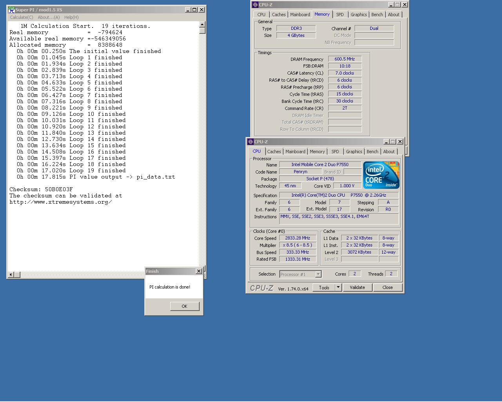Click the Intel Core 2 Duo logo
This screenshot has width=502, height=402.
pos(381,175)
